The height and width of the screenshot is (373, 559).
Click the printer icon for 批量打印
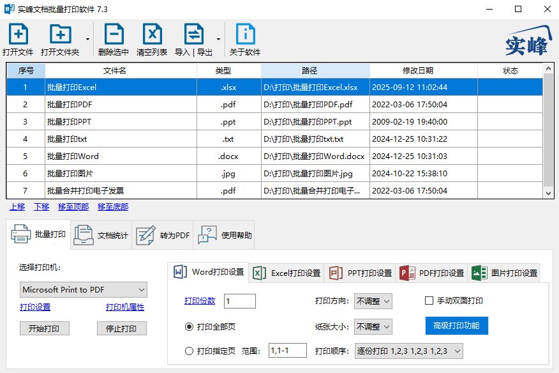[x=20, y=234]
